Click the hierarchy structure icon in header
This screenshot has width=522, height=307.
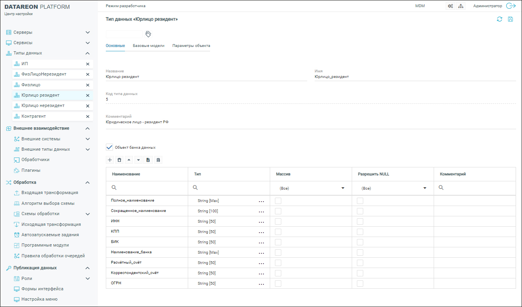click(461, 6)
